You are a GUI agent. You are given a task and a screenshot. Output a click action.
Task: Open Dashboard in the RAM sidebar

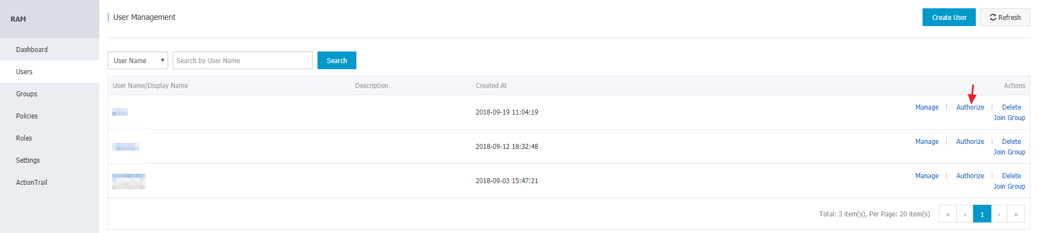coord(32,49)
